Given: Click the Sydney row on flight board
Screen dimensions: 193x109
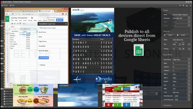Looking at the screenshot, I should pos(93,43).
